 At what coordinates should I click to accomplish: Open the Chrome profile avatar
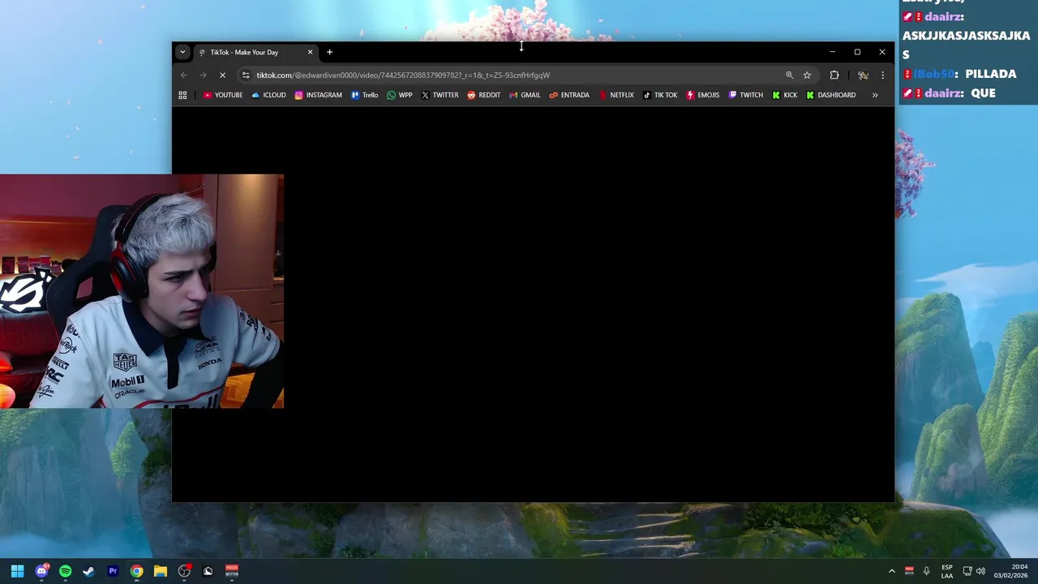tap(863, 75)
